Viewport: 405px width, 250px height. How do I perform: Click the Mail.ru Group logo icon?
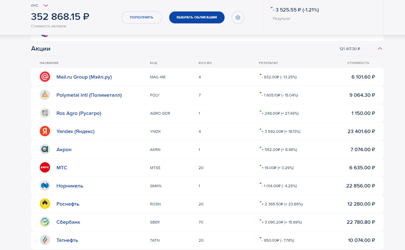coord(45,77)
